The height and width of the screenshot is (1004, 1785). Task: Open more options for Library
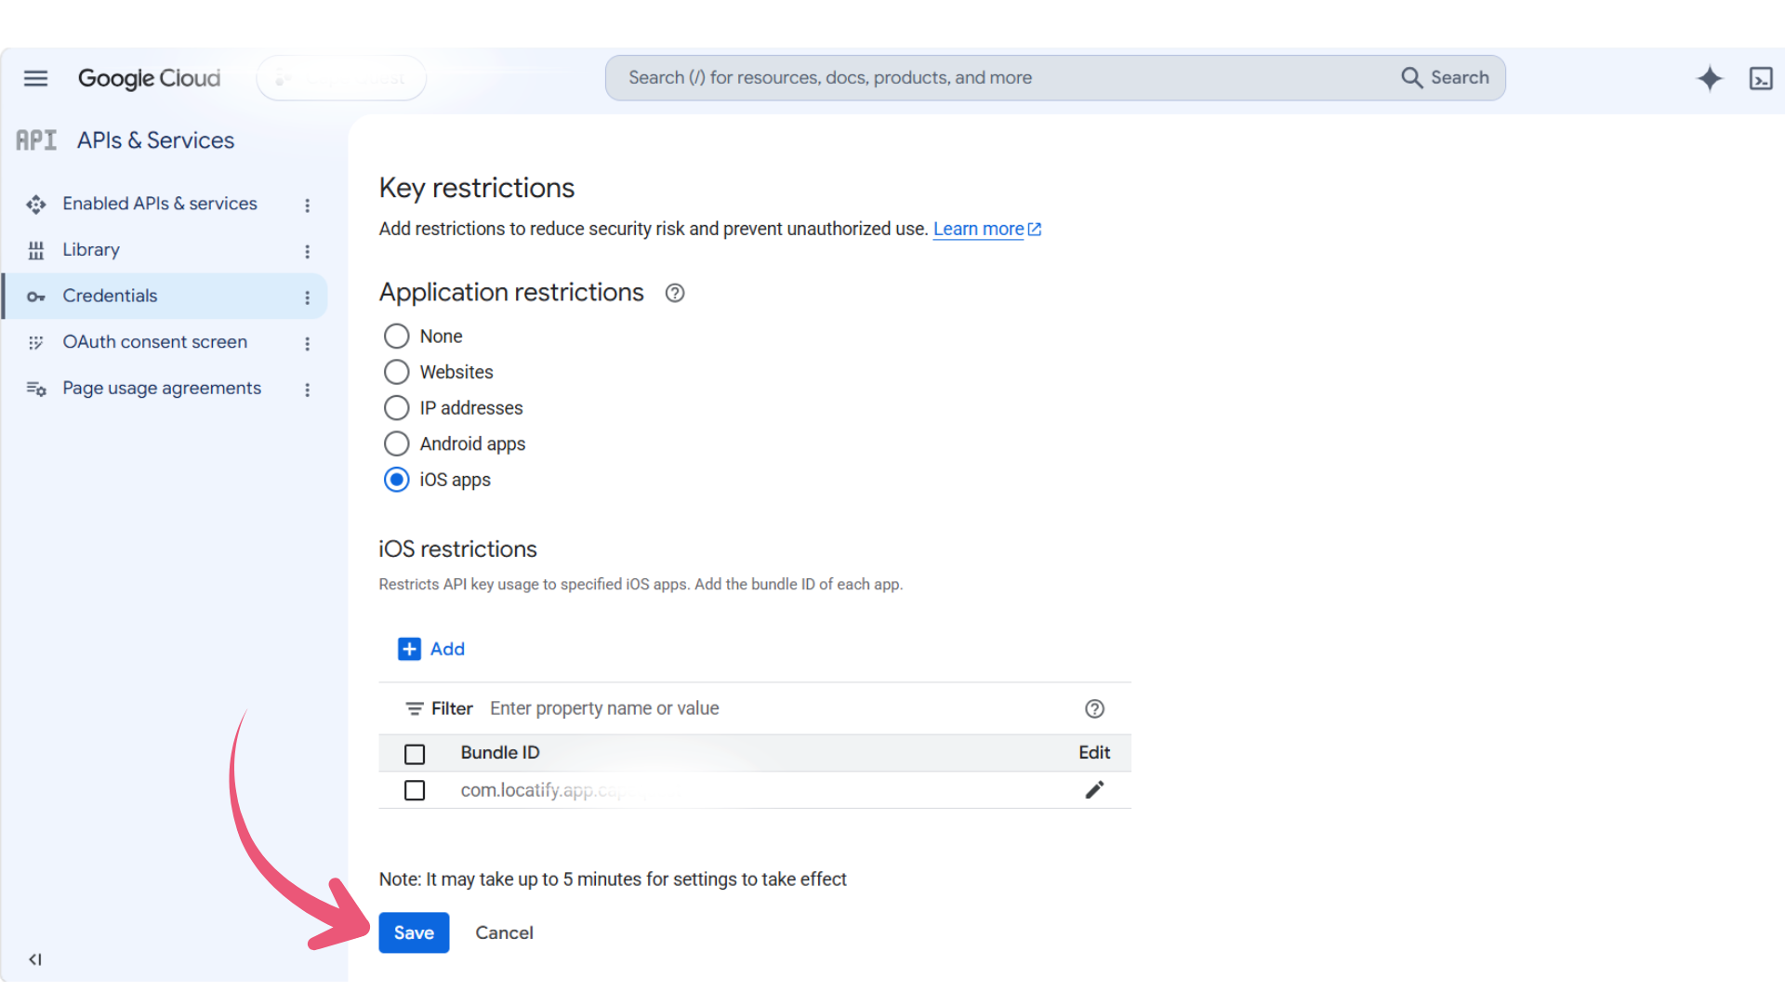pos(307,252)
